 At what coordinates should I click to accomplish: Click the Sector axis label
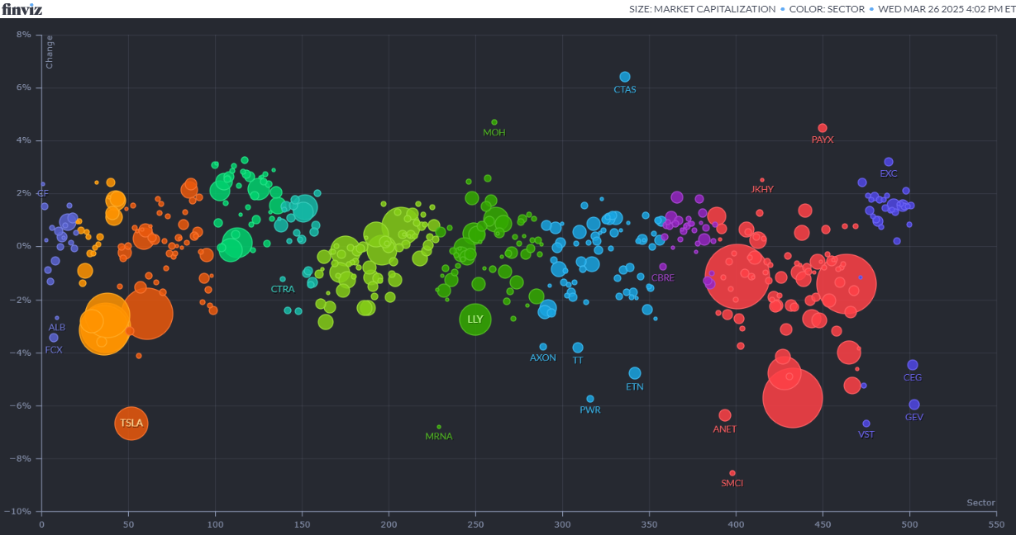tap(980, 503)
